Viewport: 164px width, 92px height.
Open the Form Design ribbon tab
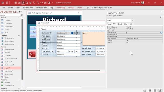point(61,8)
